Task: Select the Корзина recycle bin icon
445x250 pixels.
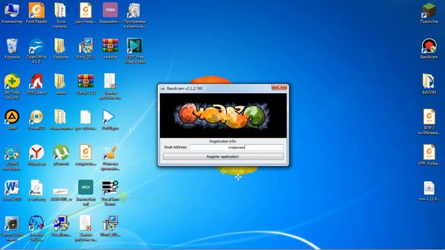Action: tap(12, 49)
